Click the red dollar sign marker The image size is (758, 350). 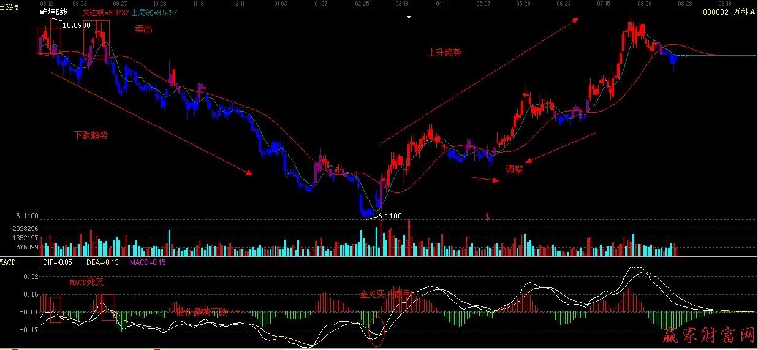tap(487, 217)
